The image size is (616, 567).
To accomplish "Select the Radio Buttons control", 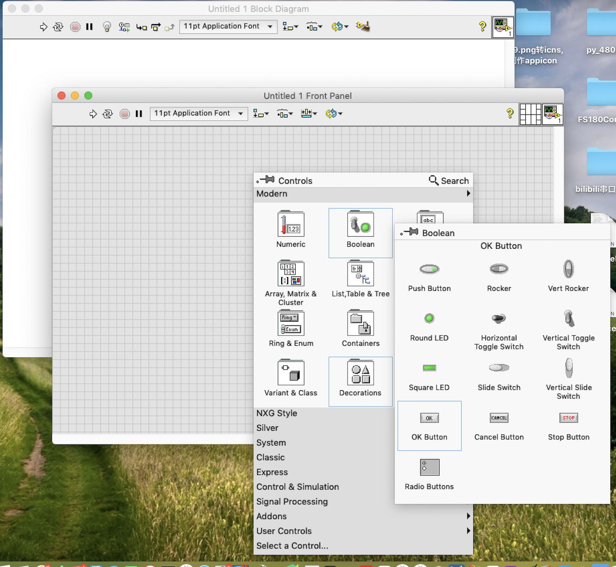I will point(429,467).
